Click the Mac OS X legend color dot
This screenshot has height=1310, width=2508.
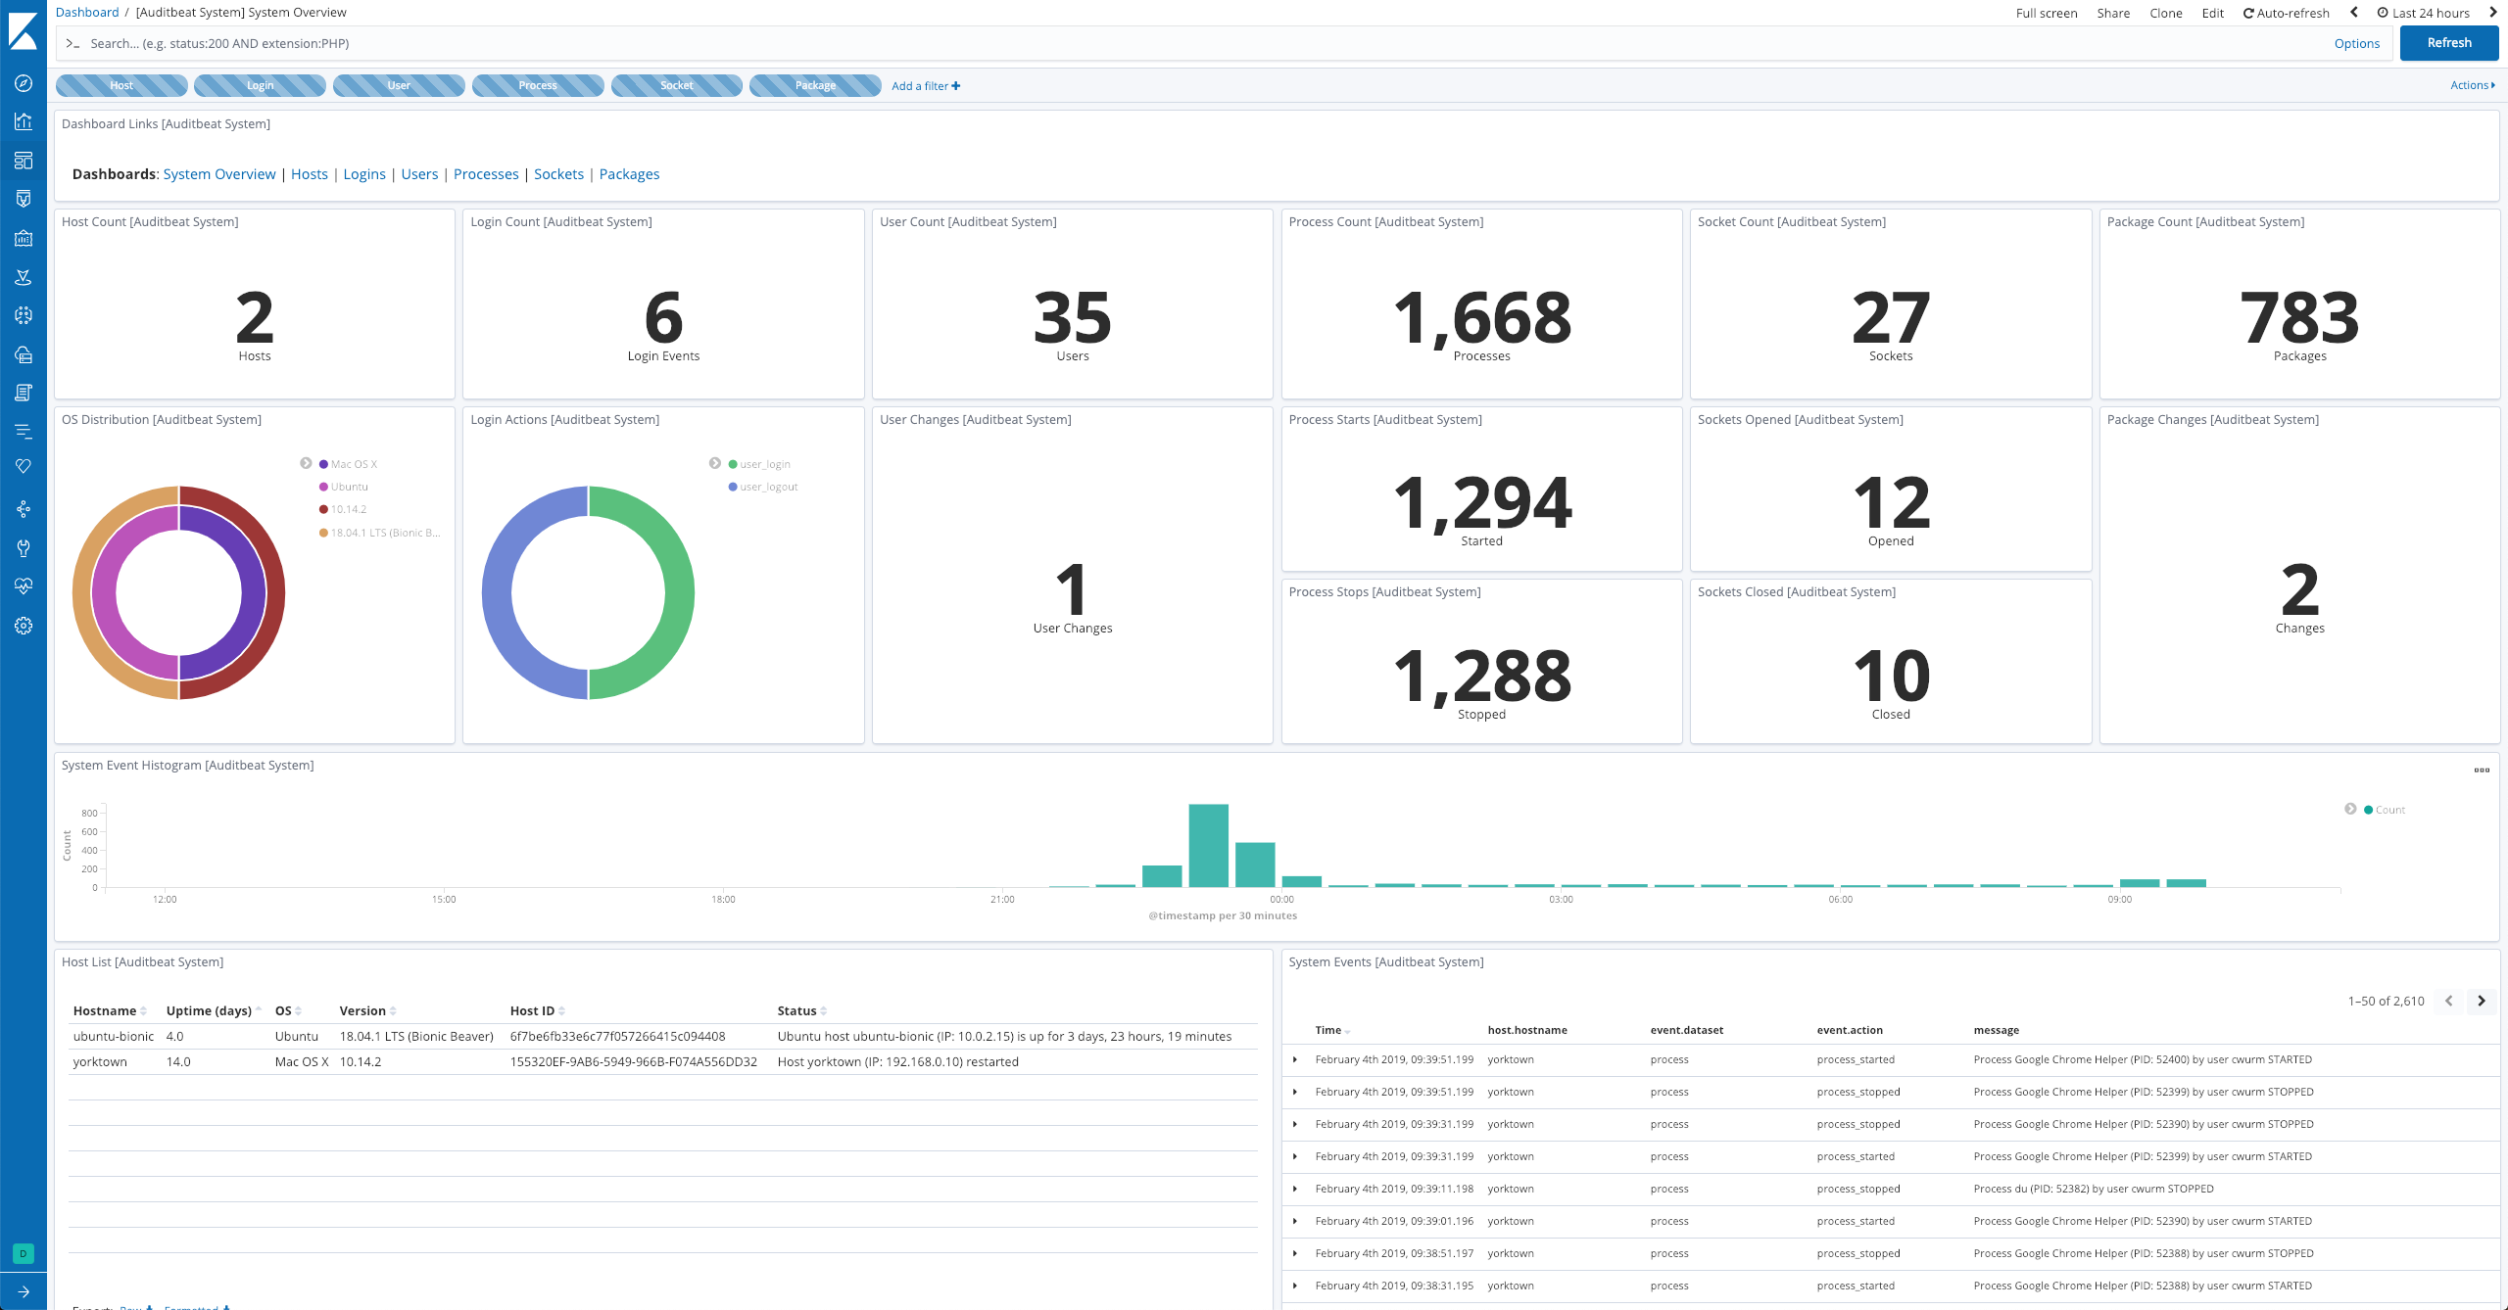click(x=323, y=463)
